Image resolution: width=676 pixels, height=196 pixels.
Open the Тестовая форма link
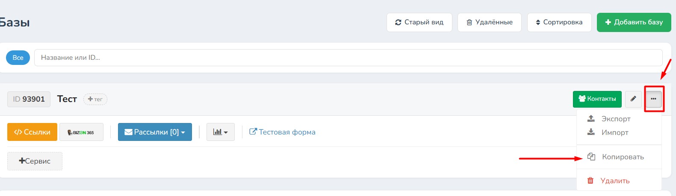pyautogui.click(x=287, y=132)
